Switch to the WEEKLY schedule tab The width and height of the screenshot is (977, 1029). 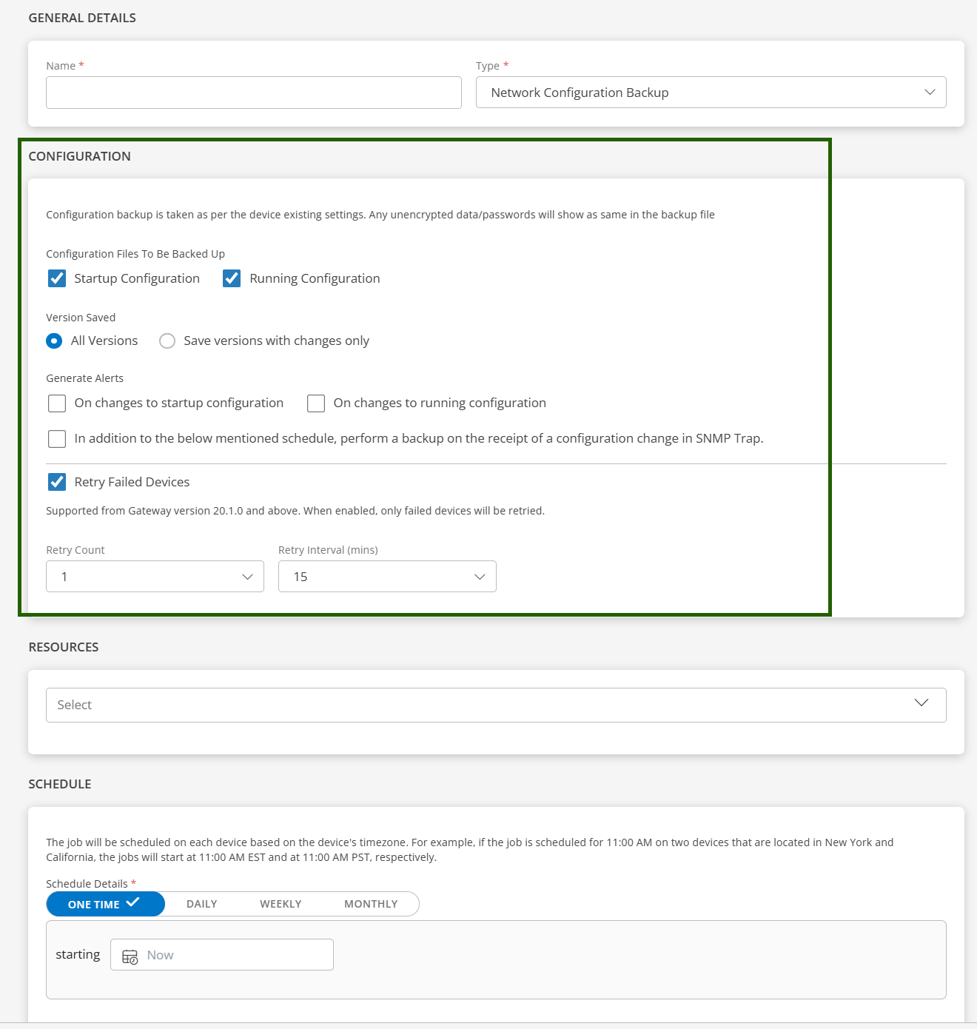(281, 904)
